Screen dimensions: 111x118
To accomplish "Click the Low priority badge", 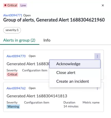I will tap(23, 5).
